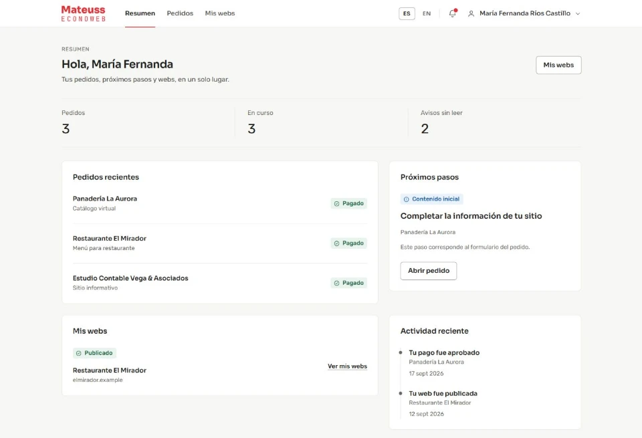Open the Restaurante El Mirador order row
Viewport: 642px width, 438px height.
(220, 243)
